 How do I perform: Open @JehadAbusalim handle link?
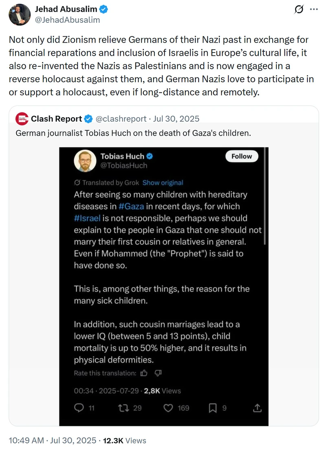(68, 20)
